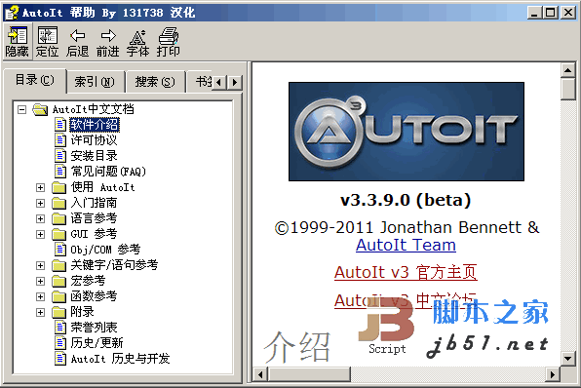Expand the GUI 参考 folder
The width and height of the screenshot is (581, 388).
tap(40, 234)
